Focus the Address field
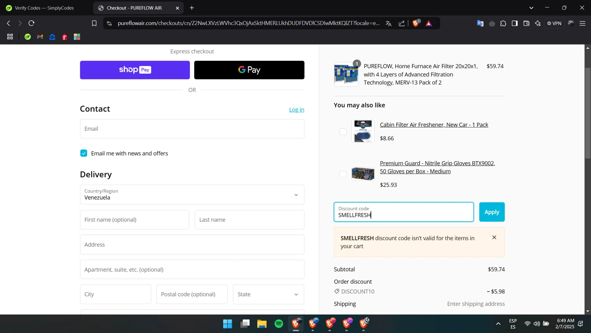 point(192,245)
